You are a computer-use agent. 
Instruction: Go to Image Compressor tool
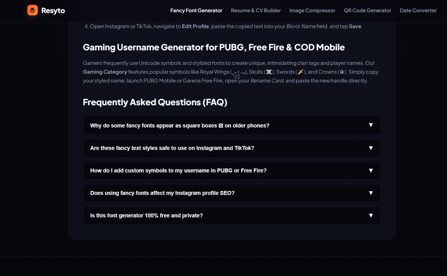pyautogui.click(x=312, y=11)
